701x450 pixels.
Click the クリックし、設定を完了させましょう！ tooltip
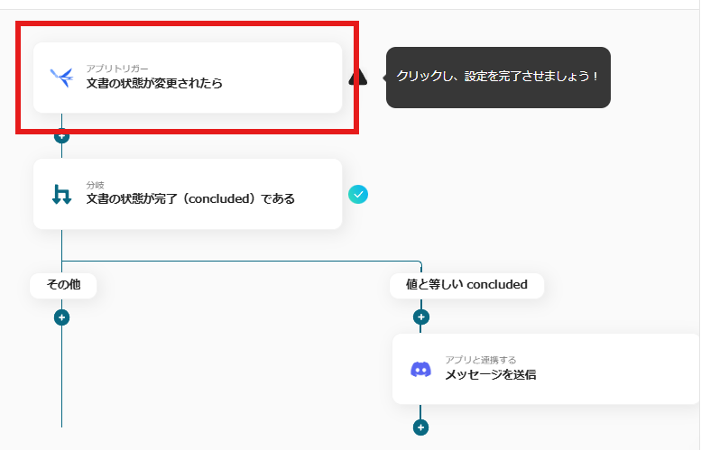(x=498, y=78)
